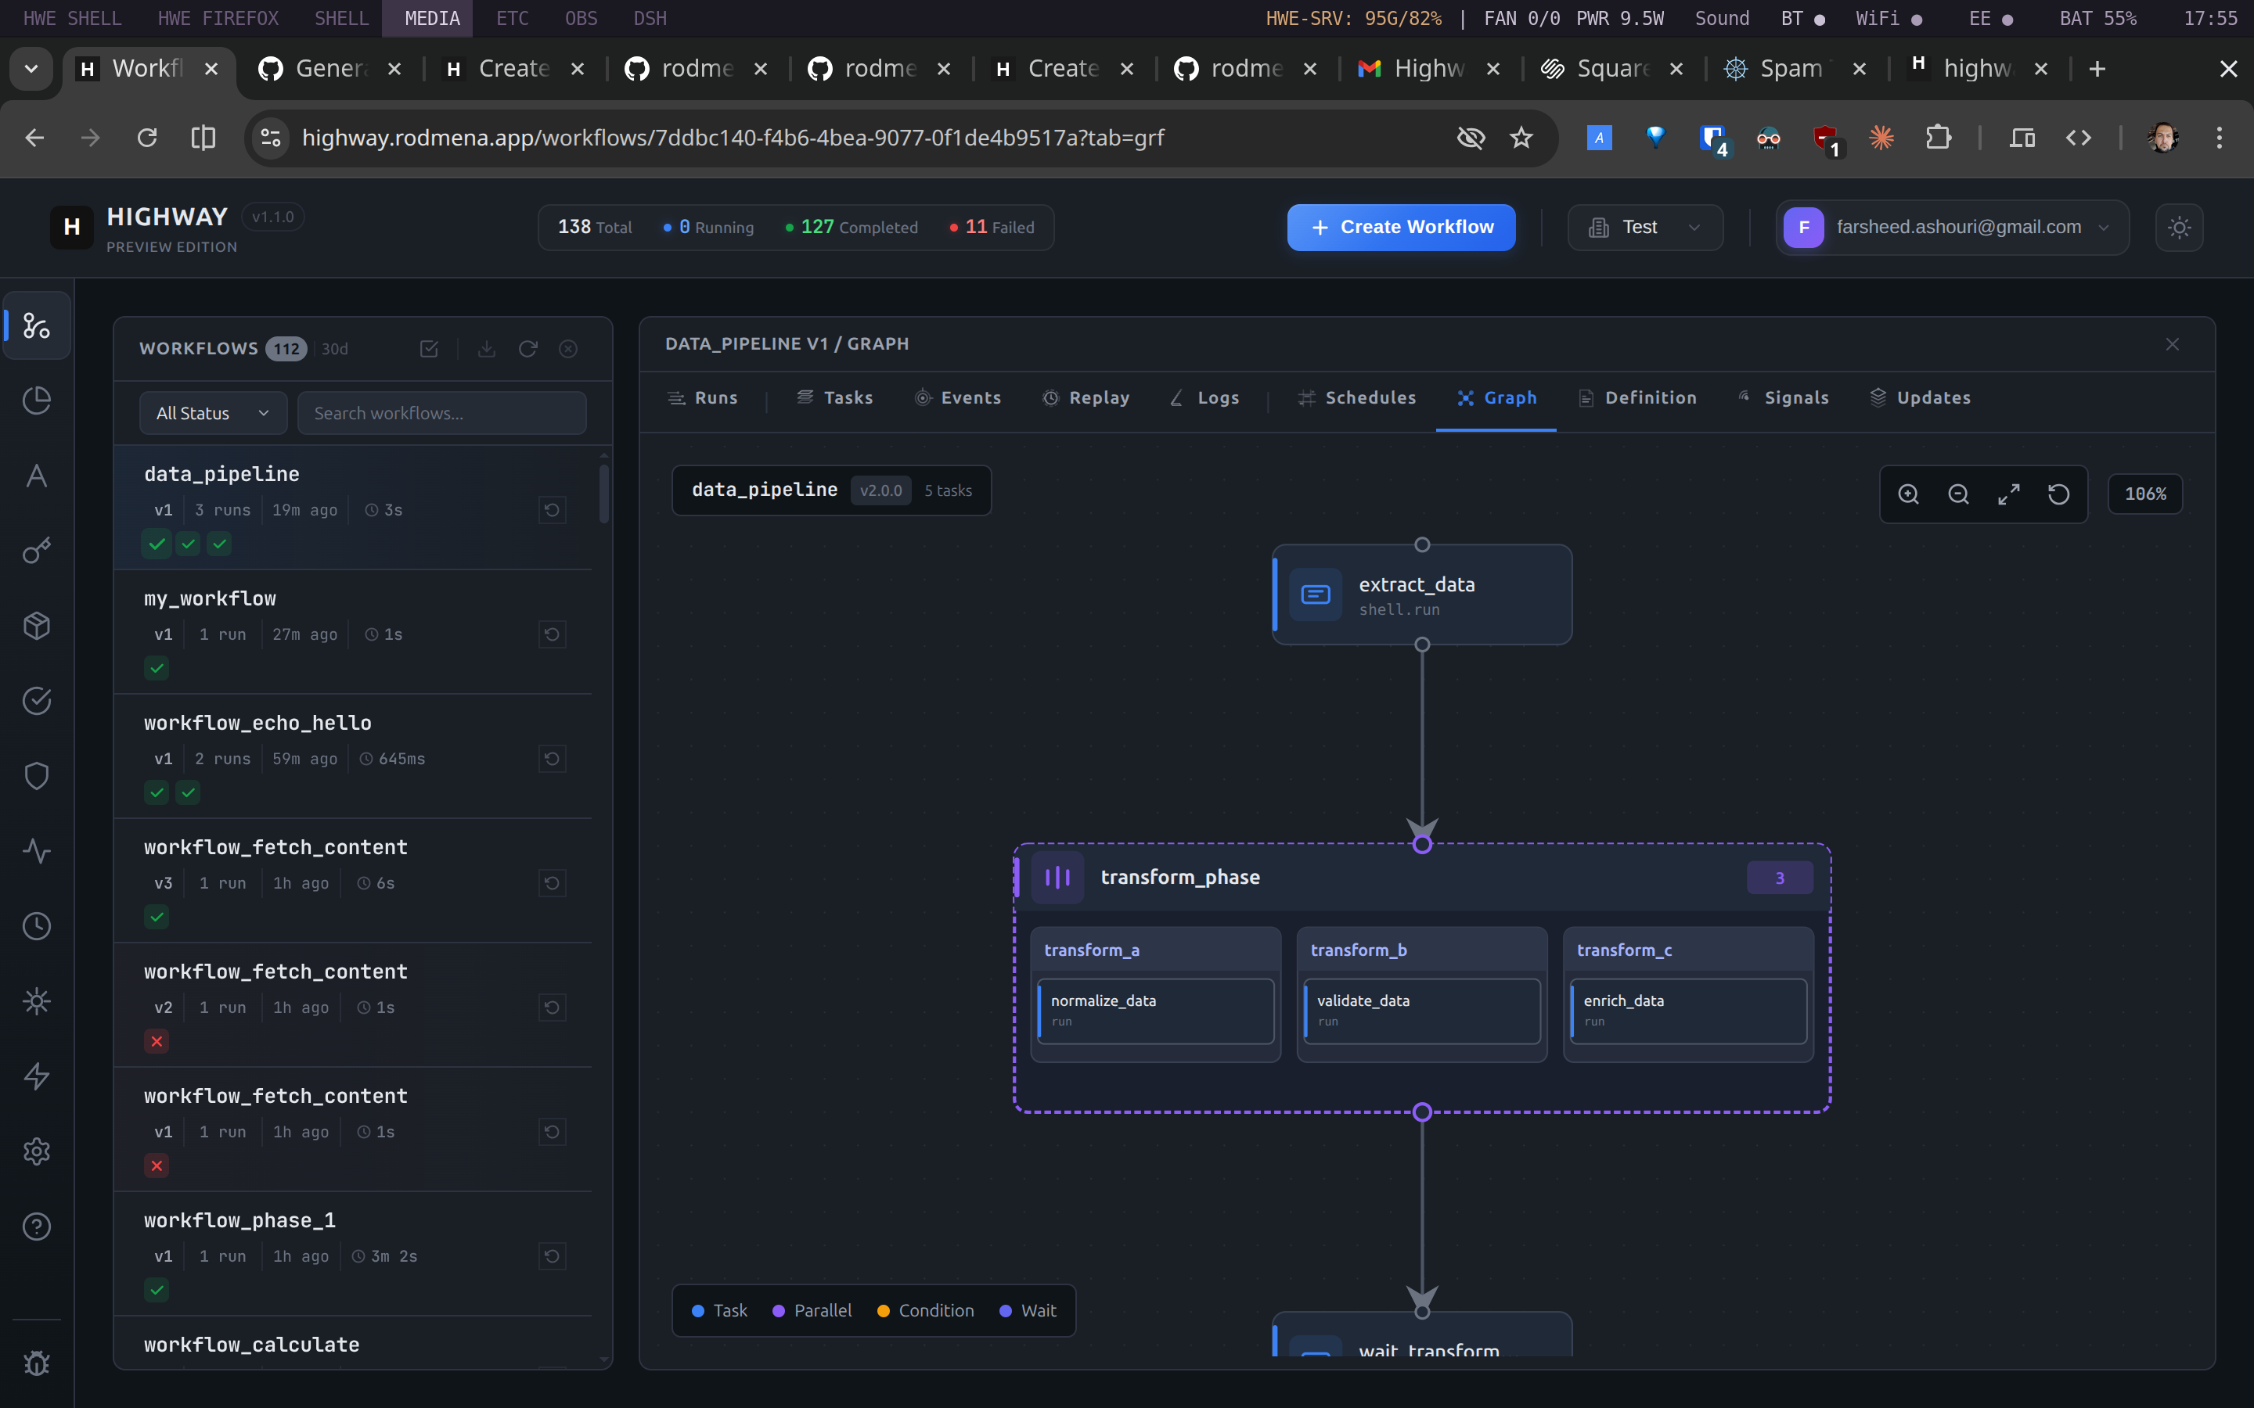Open the settings gear in the left sidebar
The height and width of the screenshot is (1408, 2254).
click(36, 1152)
